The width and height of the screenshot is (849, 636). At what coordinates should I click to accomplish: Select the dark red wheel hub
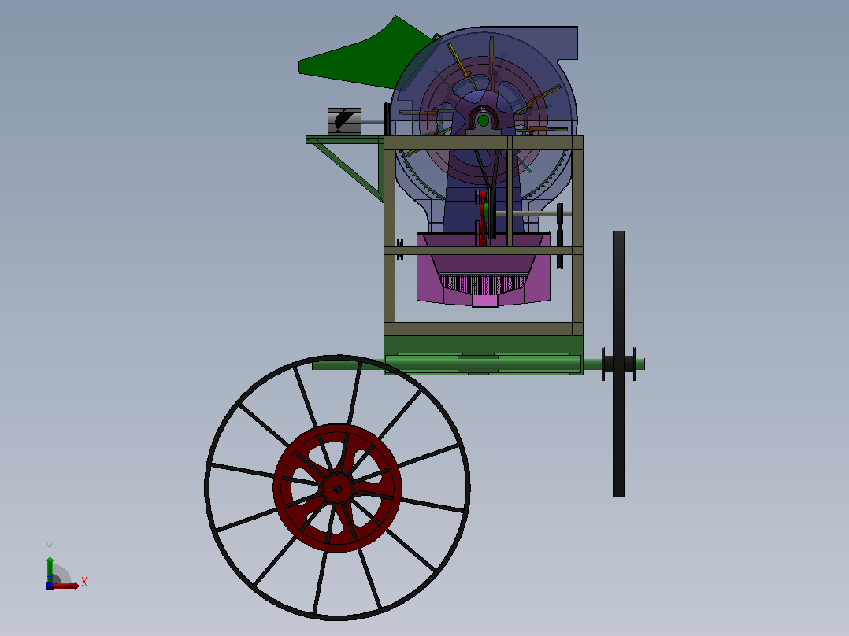pos(337,488)
